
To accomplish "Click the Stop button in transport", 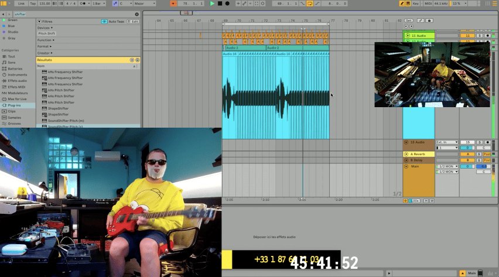I will click(x=220, y=4).
